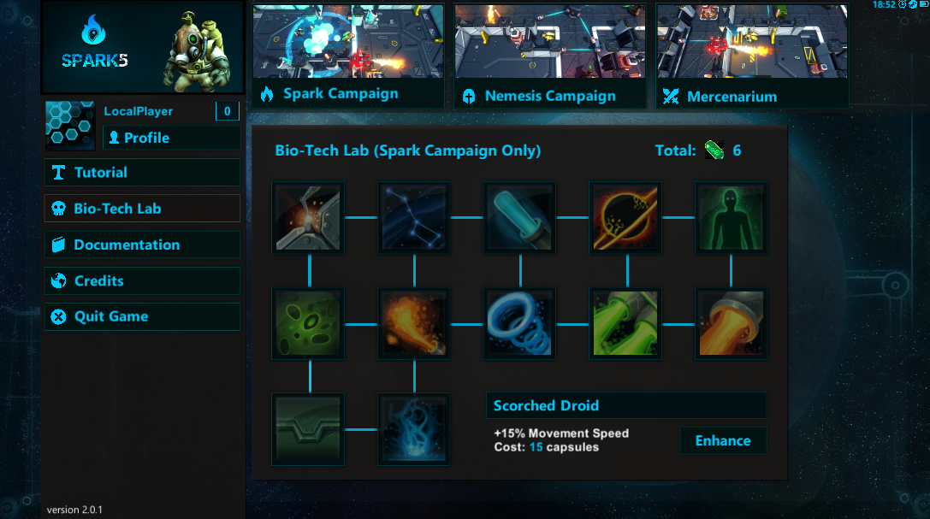Select the green cell spores upgrade icon
The height and width of the screenshot is (519, 930).
tap(308, 323)
